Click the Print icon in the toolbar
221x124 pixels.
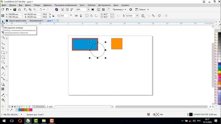[19, 10]
